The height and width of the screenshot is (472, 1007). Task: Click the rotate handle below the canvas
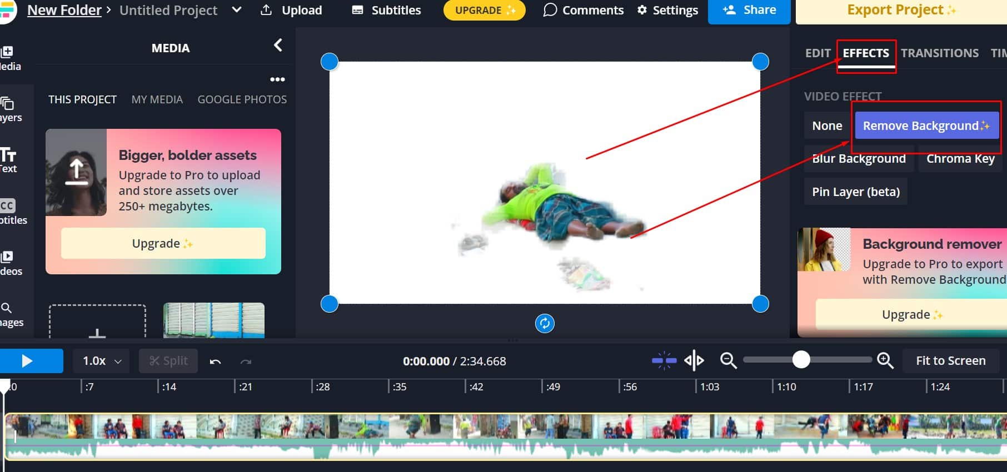tap(545, 323)
